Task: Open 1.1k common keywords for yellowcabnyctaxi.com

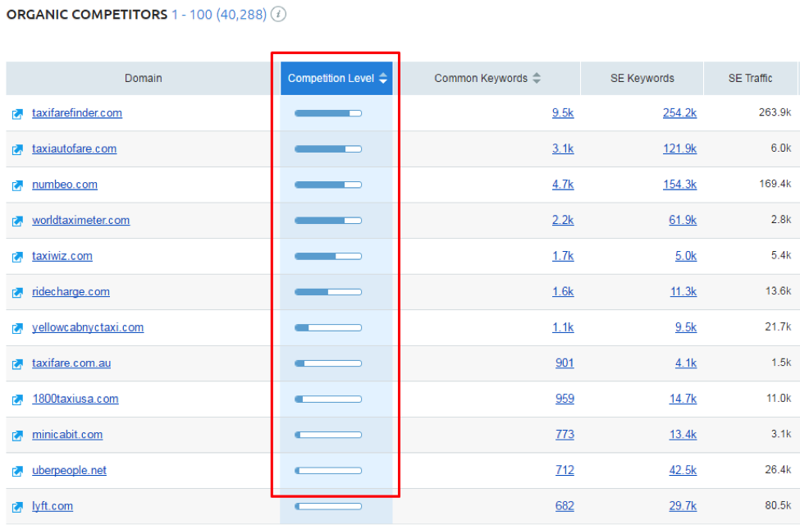Action: pos(563,327)
